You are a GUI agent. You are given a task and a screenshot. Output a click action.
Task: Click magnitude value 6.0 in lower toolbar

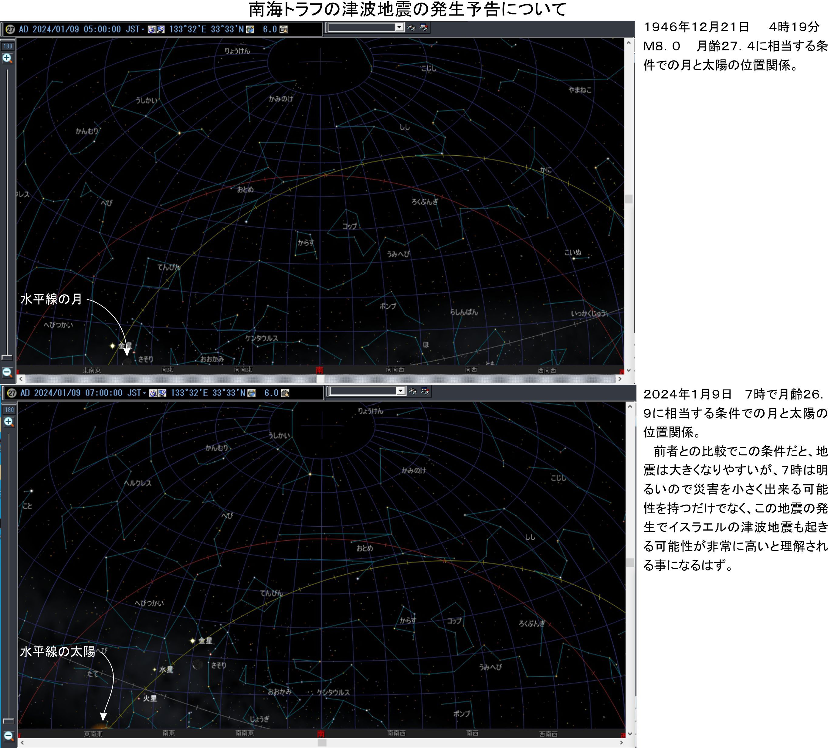point(272,393)
